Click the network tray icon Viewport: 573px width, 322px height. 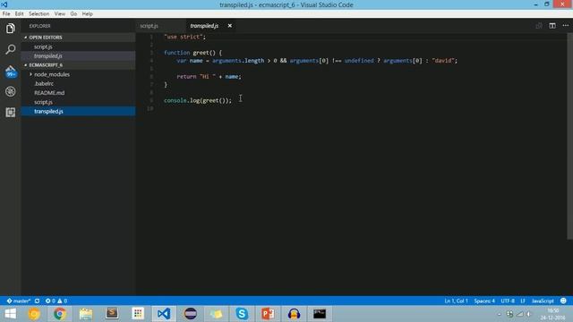[x=519, y=314]
